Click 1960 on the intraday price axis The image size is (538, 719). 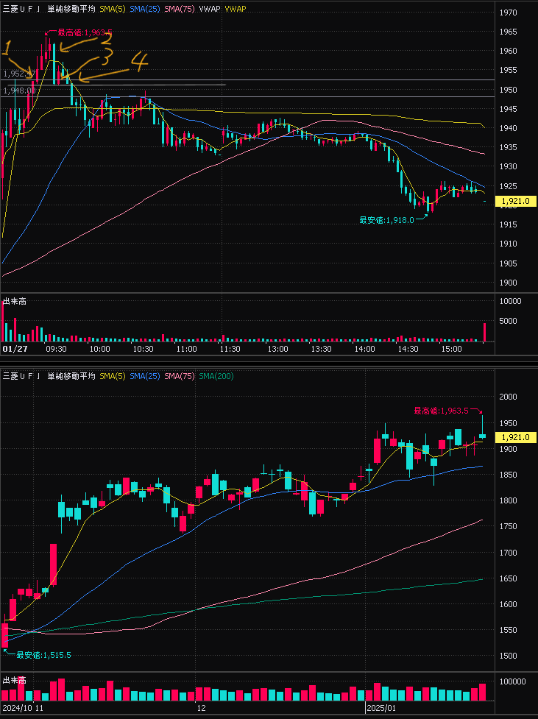(508, 51)
